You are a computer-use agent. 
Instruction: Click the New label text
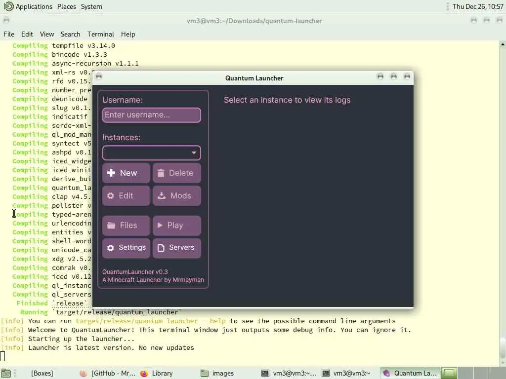pos(128,173)
